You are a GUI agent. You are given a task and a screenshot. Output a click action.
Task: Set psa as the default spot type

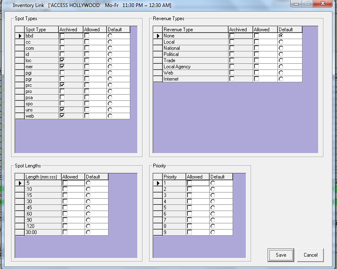coord(110,97)
